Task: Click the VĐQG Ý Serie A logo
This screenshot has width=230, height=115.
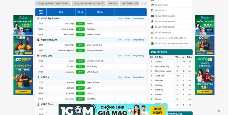Action: [x=38, y=77]
